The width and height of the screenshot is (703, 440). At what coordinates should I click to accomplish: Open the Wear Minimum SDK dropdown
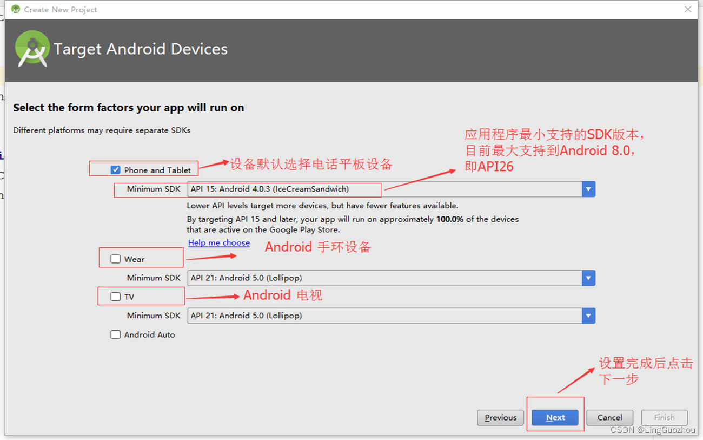tap(391, 278)
